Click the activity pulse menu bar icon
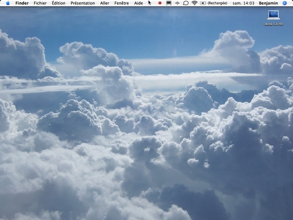The height and width of the screenshot is (220, 293). pyautogui.click(x=177, y=3)
